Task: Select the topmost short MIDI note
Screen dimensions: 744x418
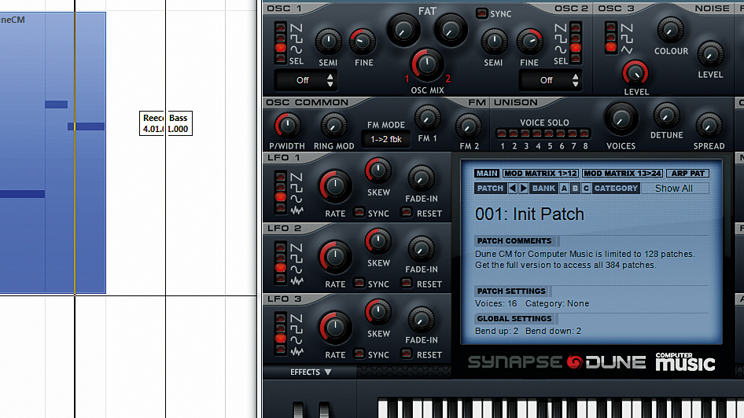Action: (57, 104)
